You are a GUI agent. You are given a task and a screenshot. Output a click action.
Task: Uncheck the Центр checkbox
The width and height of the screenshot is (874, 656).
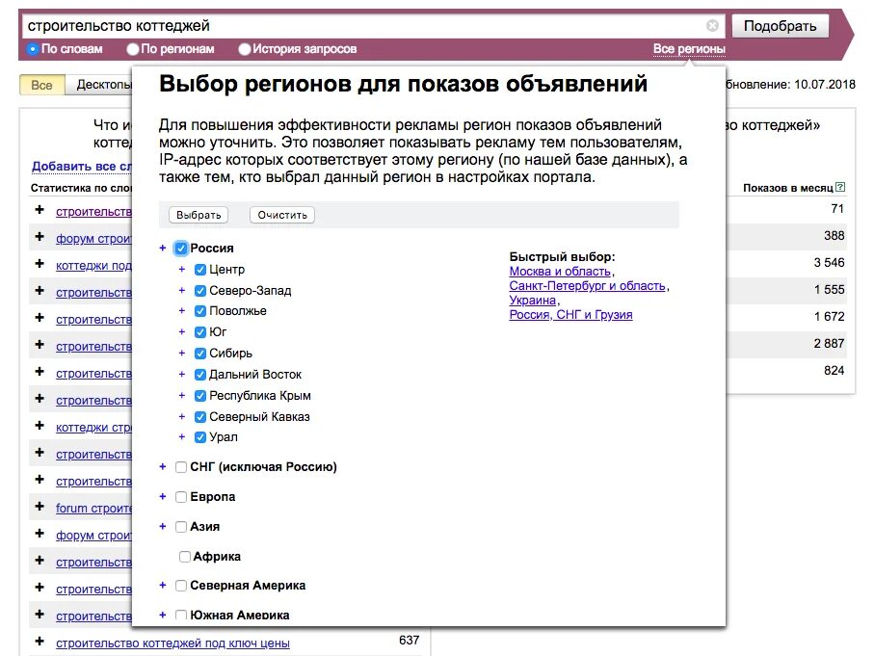pos(200,270)
